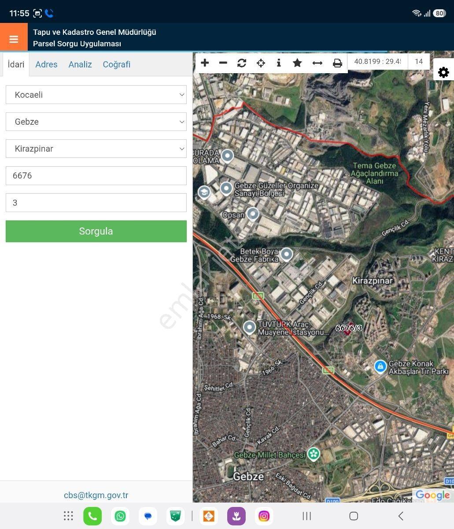
Task: Locate my position with crosshair icon
Action: pyautogui.click(x=261, y=63)
